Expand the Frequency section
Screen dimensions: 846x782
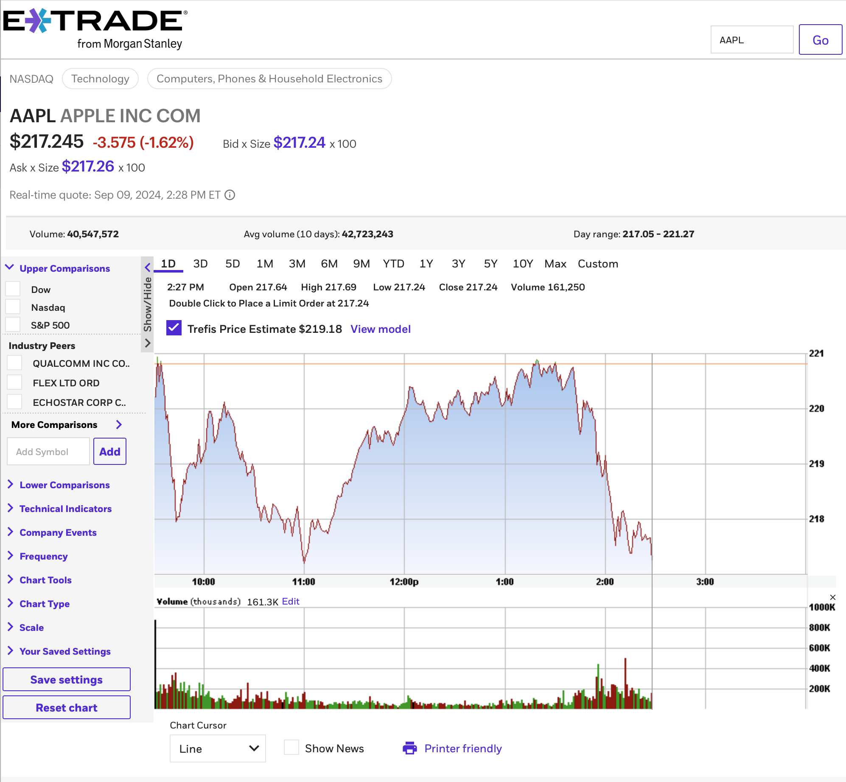37,556
